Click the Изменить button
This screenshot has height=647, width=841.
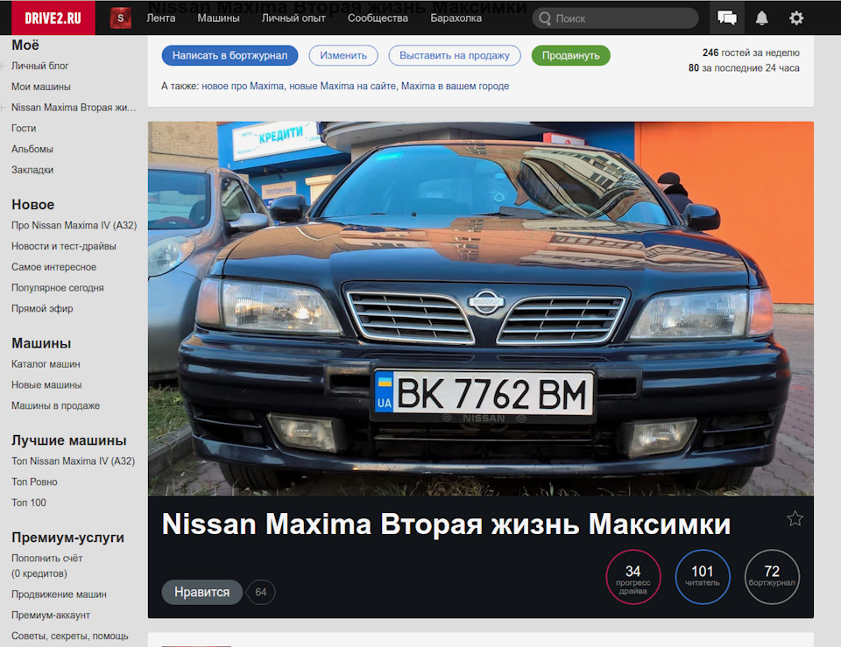coord(343,56)
